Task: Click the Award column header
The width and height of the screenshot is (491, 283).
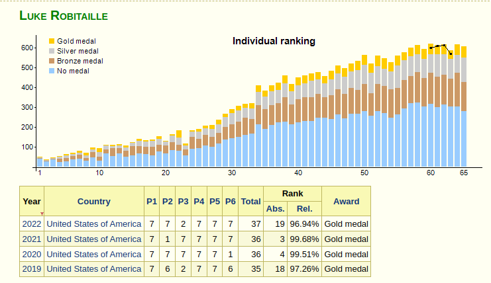Action: coord(346,202)
